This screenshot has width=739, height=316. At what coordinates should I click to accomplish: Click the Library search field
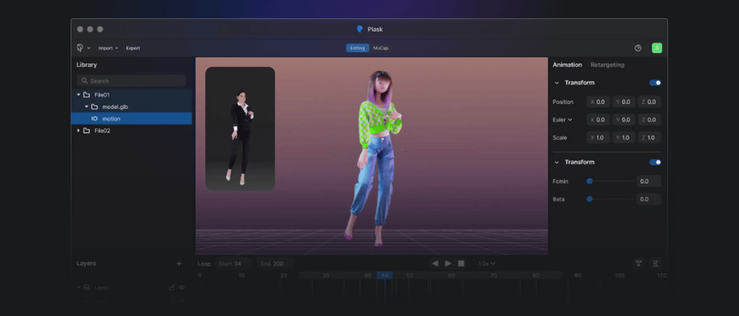(x=131, y=80)
